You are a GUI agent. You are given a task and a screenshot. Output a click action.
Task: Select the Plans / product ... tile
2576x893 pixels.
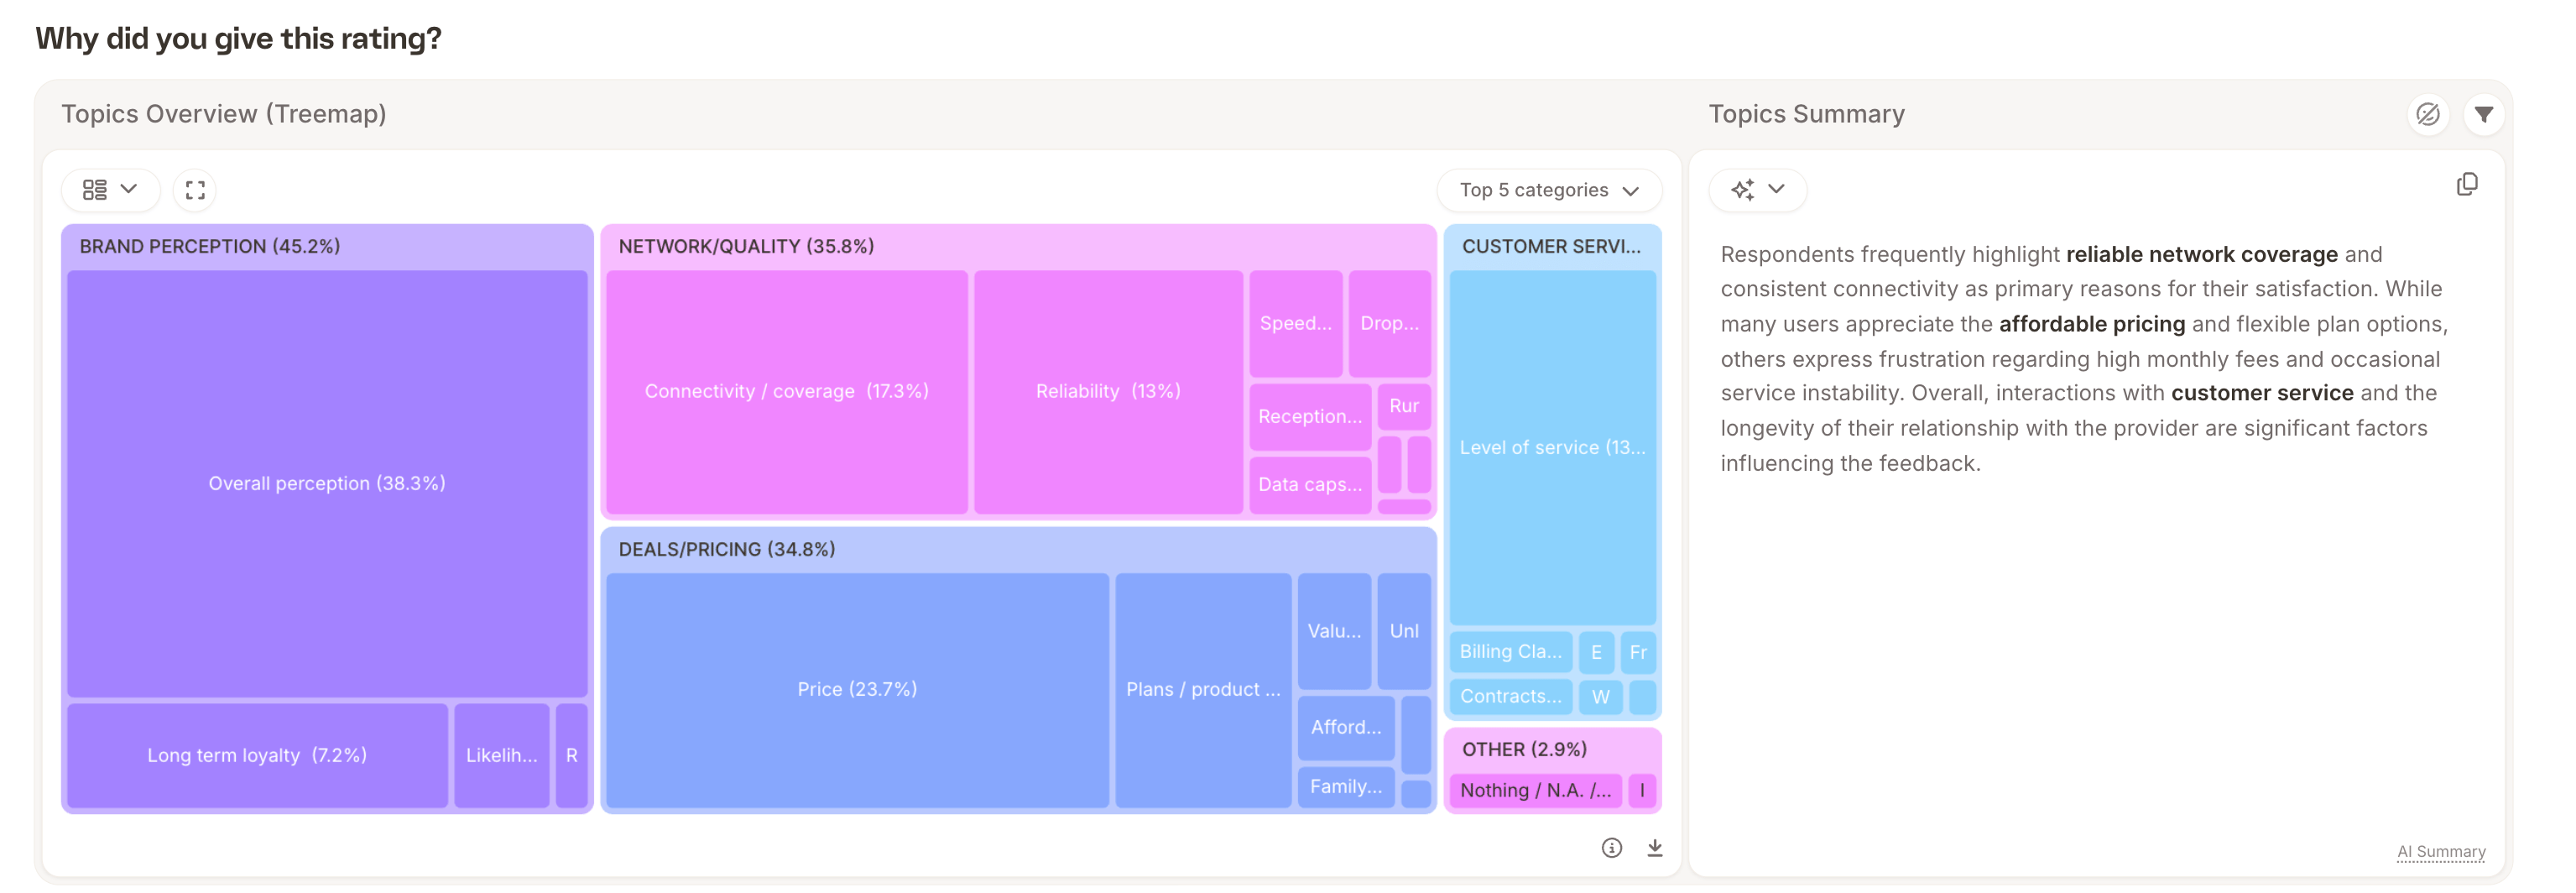point(1202,689)
